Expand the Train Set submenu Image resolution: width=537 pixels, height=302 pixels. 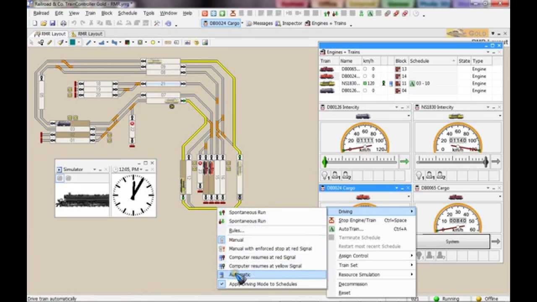pyautogui.click(x=371, y=265)
